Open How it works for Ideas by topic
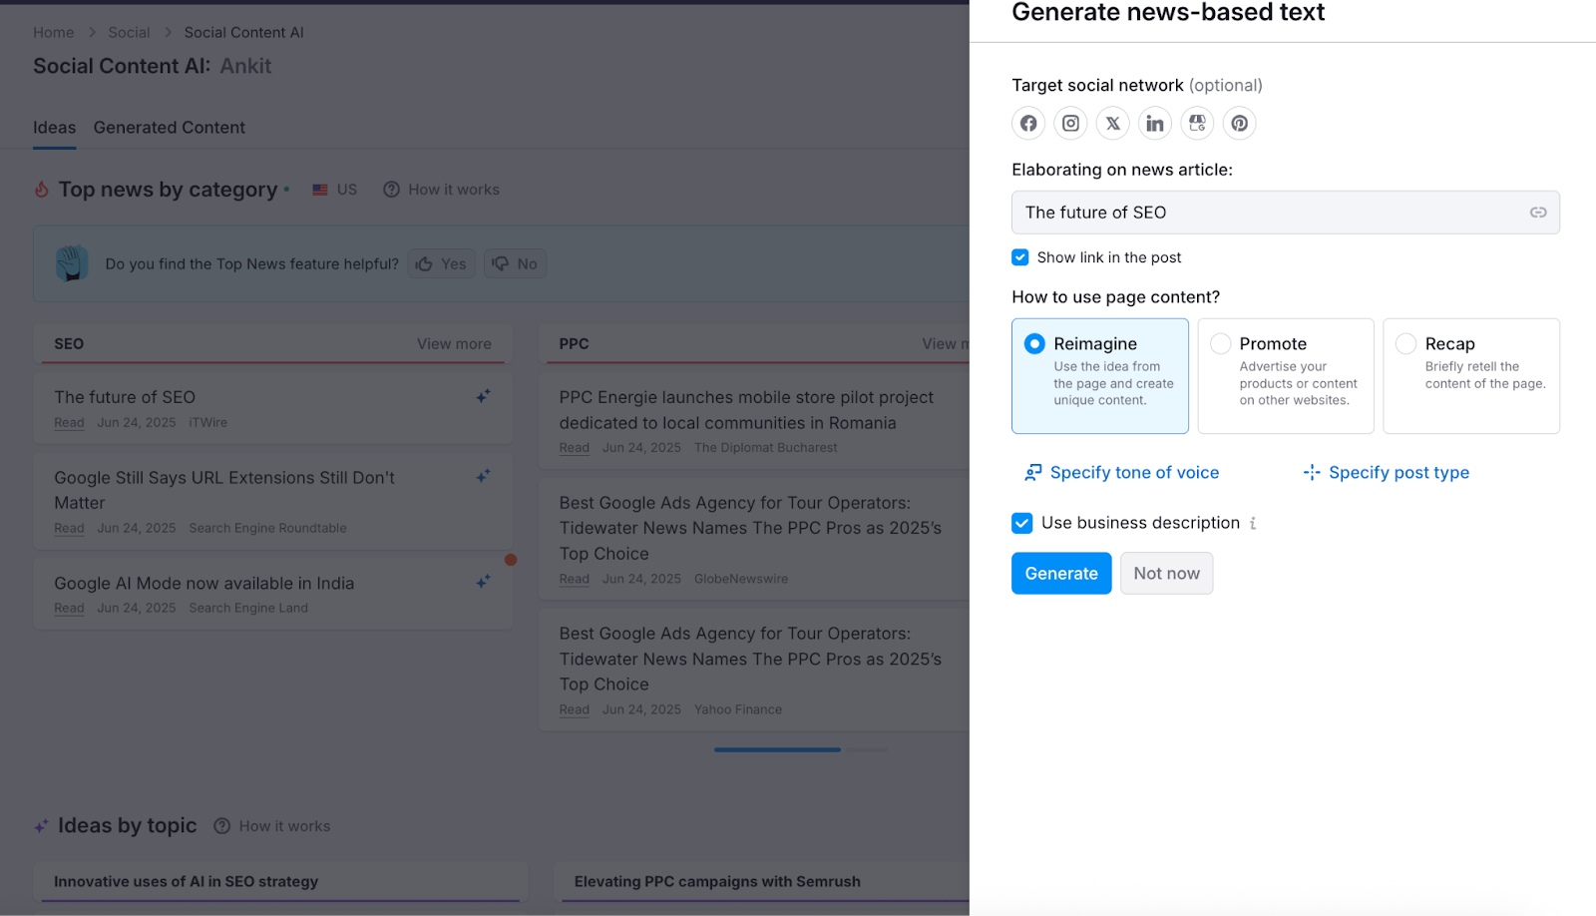 click(x=272, y=826)
